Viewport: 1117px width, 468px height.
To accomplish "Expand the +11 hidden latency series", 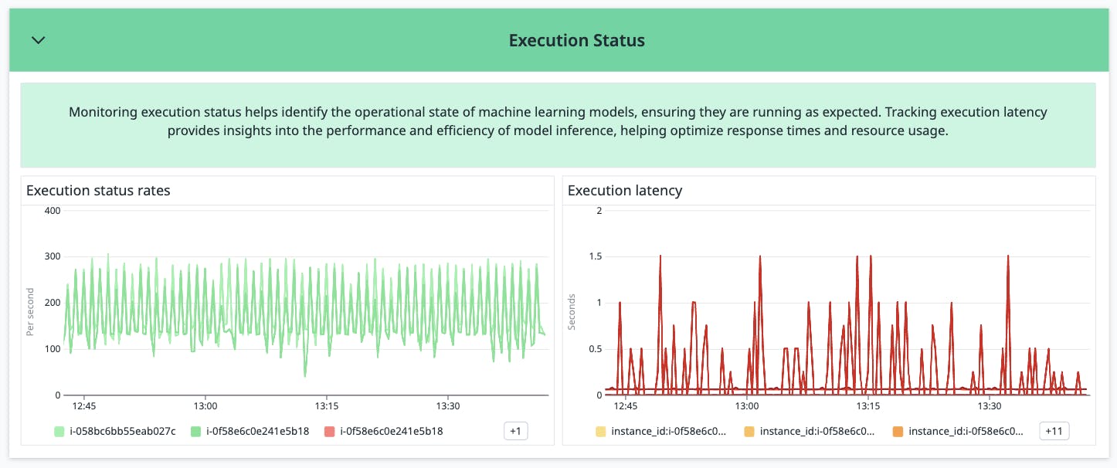I will point(1054,431).
